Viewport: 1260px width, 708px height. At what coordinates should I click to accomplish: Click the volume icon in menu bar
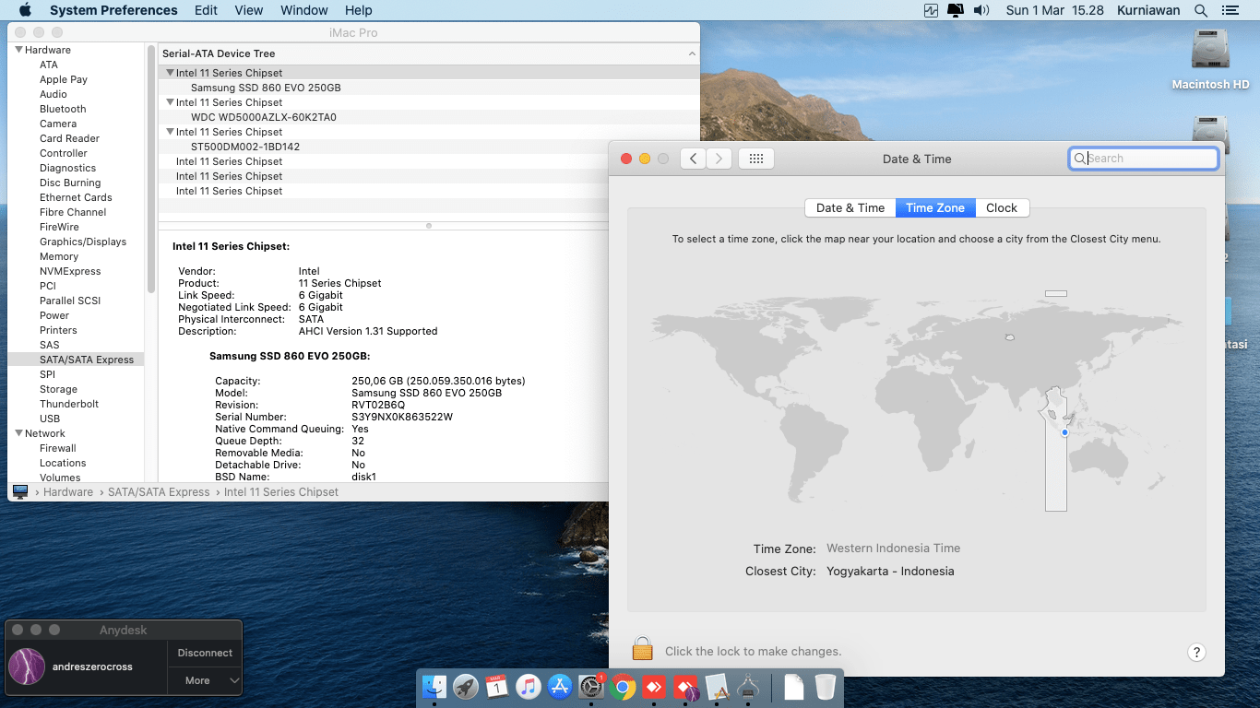click(x=981, y=10)
